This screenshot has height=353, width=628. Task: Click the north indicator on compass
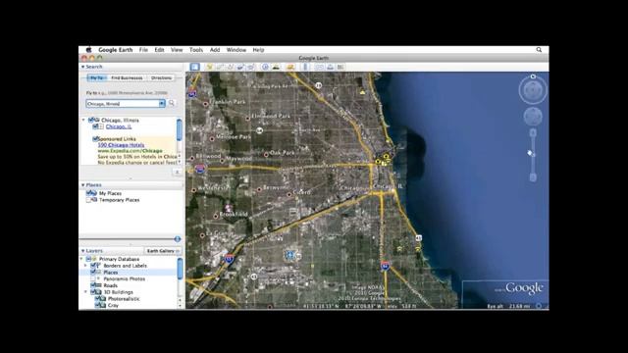click(x=533, y=76)
